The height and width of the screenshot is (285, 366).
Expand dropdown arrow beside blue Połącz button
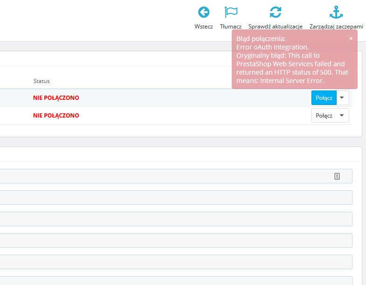[342, 97]
